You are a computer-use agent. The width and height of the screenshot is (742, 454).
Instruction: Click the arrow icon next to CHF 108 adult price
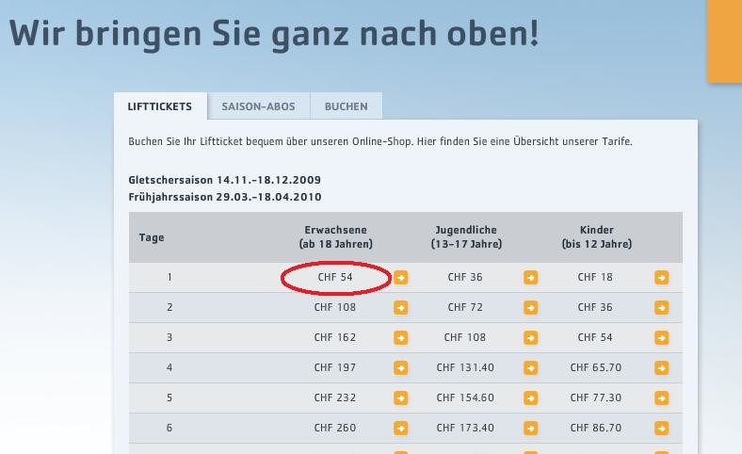401,308
